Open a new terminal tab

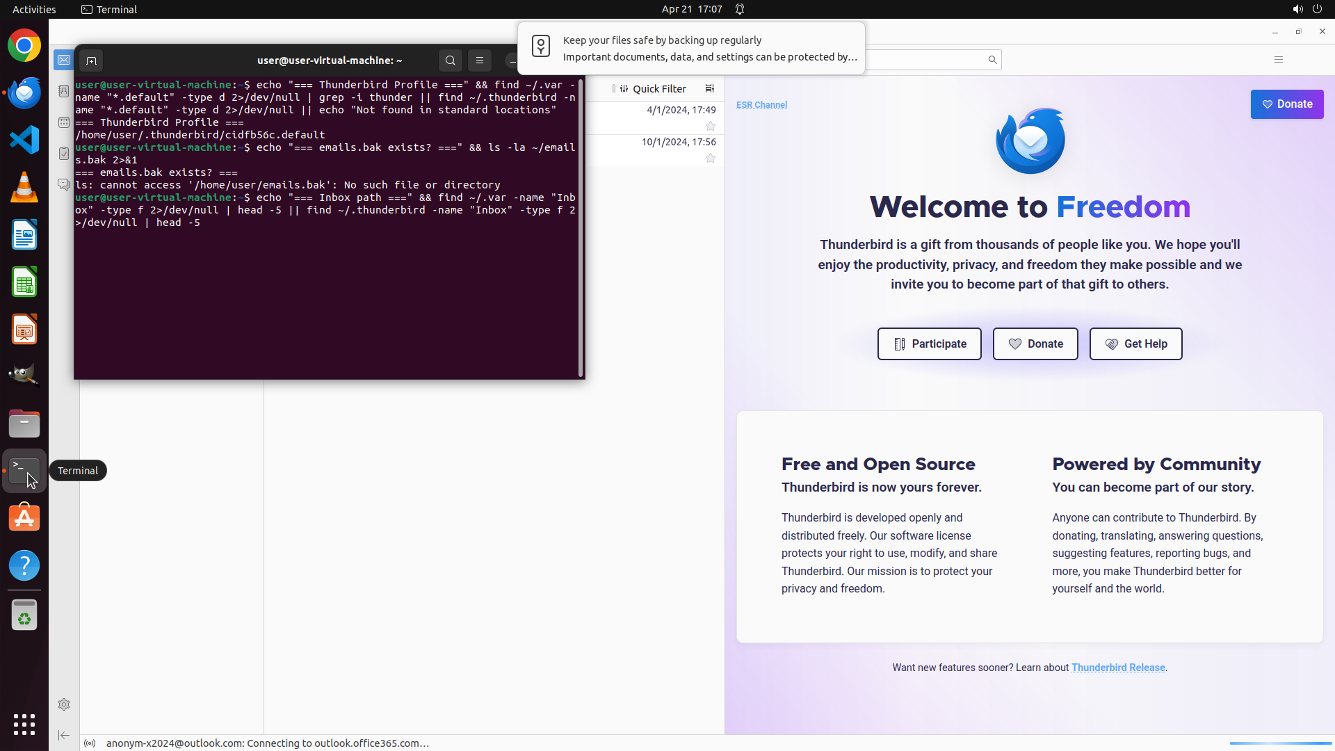pyautogui.click(x=91, y=60)
